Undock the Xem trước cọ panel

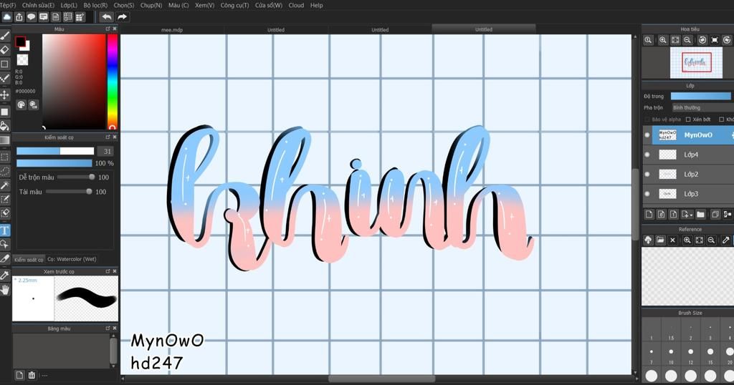tap(108, 271)
